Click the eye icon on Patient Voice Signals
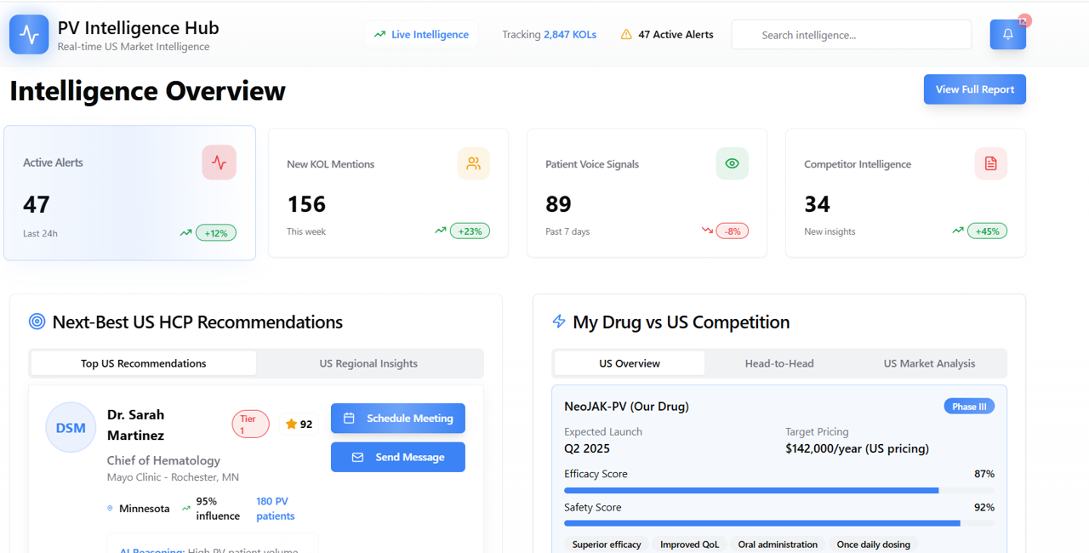 (x=732, y=163)
